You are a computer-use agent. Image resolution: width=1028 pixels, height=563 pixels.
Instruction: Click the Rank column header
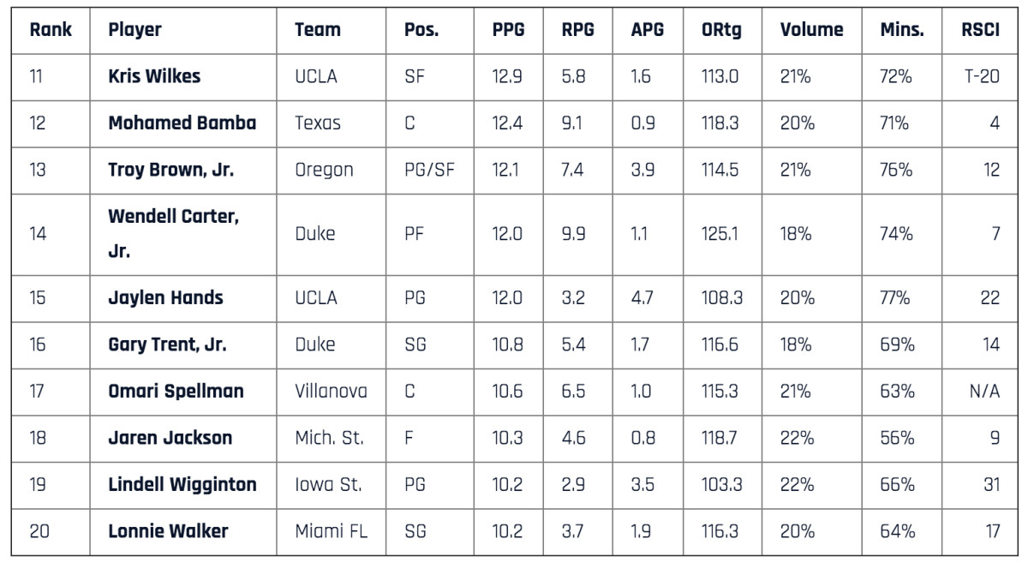tap(51, 30)
